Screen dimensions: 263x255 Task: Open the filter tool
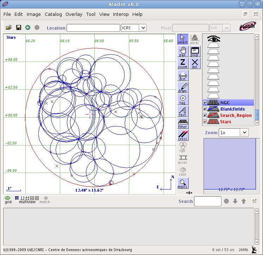182,124
